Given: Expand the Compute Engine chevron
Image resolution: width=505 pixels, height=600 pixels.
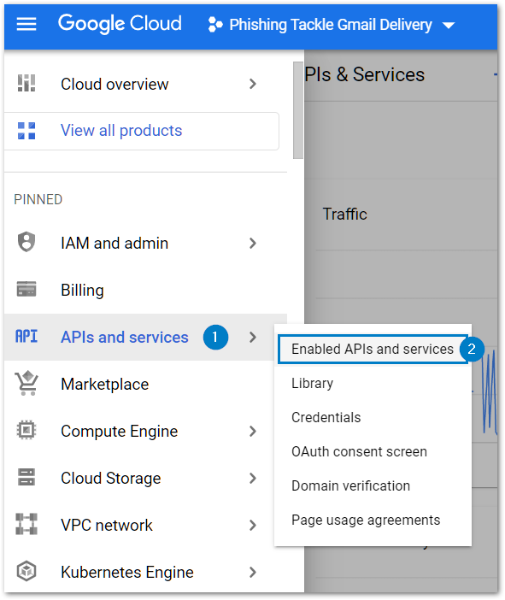Looking at the screenshot, I should click(x=253, y=432).
